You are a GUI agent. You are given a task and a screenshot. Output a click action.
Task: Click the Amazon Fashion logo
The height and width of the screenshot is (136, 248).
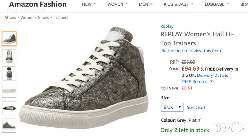point(38,4)
